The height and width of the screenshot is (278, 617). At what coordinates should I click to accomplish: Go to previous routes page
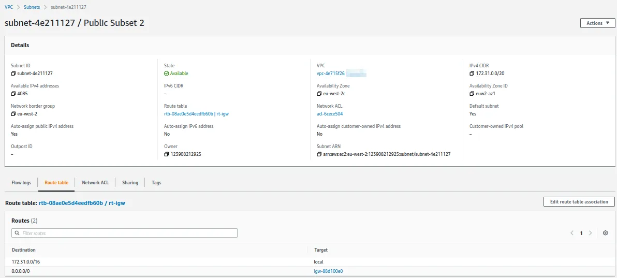[572, 233]
